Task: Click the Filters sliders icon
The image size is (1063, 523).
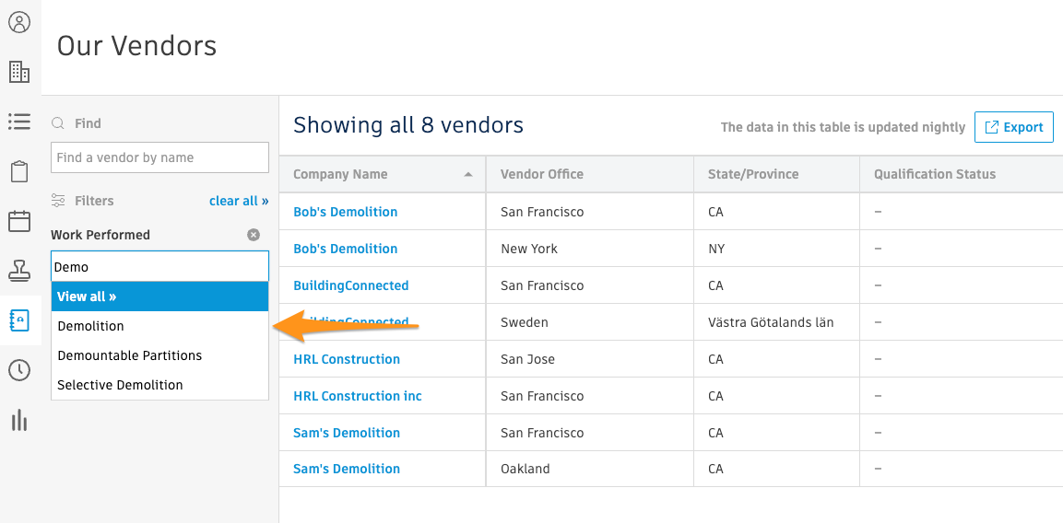Action: [58, 201]
